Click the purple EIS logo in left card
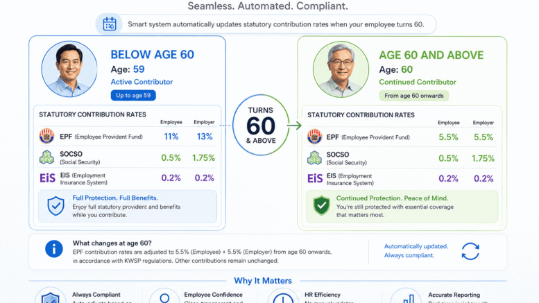The image size is (539, 303). click(47, 178)
